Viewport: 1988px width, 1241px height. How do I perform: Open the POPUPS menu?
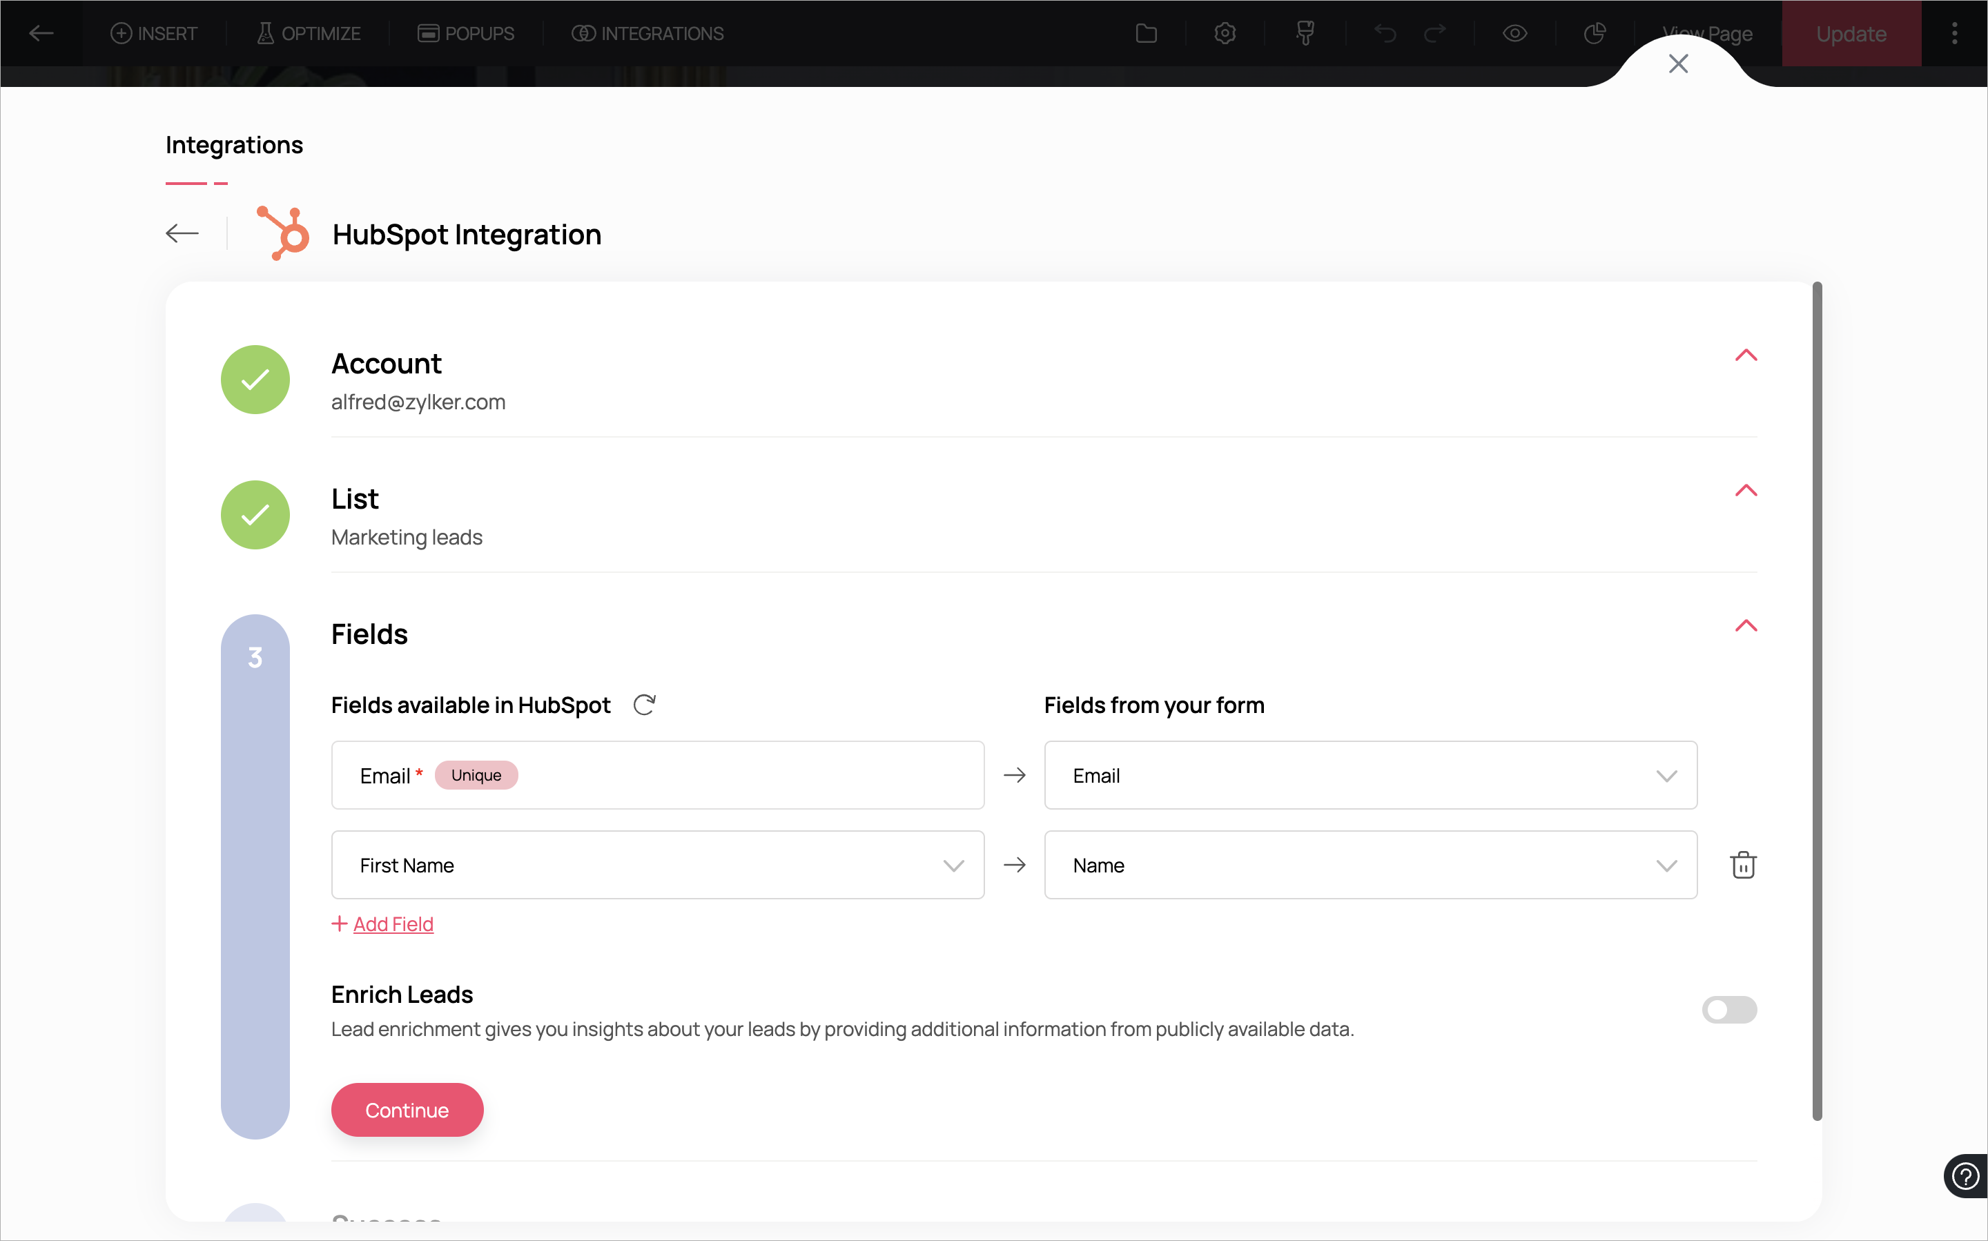tap(466, 34)
